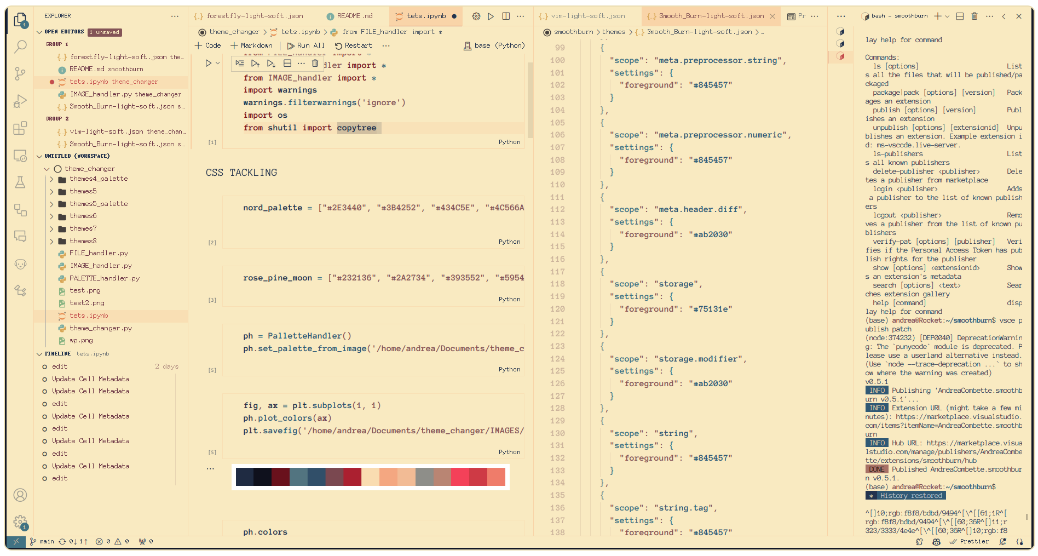Collapse the Open Editors section

39,32
